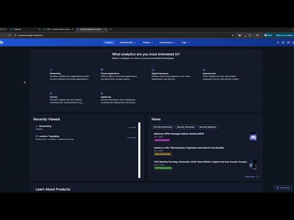Click the site info icon beside the URL

[16, 35]
